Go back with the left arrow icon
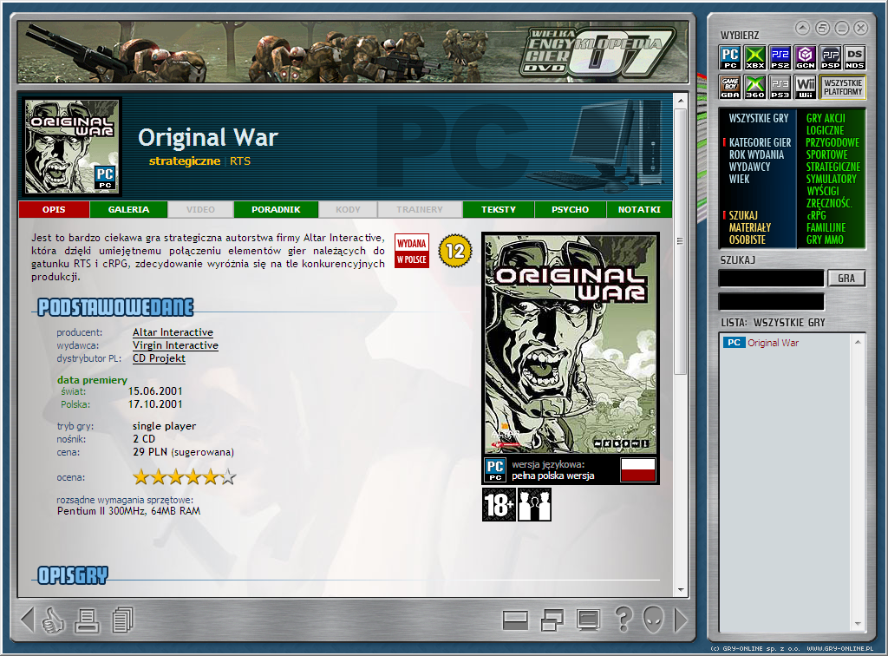This screenshot has width=888, height=656. [x=27, y=620]
